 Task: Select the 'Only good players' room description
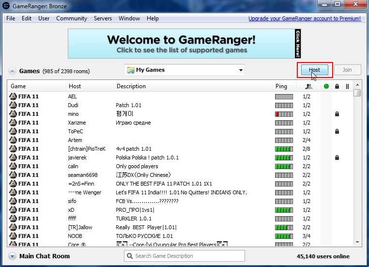pos(137,166)
